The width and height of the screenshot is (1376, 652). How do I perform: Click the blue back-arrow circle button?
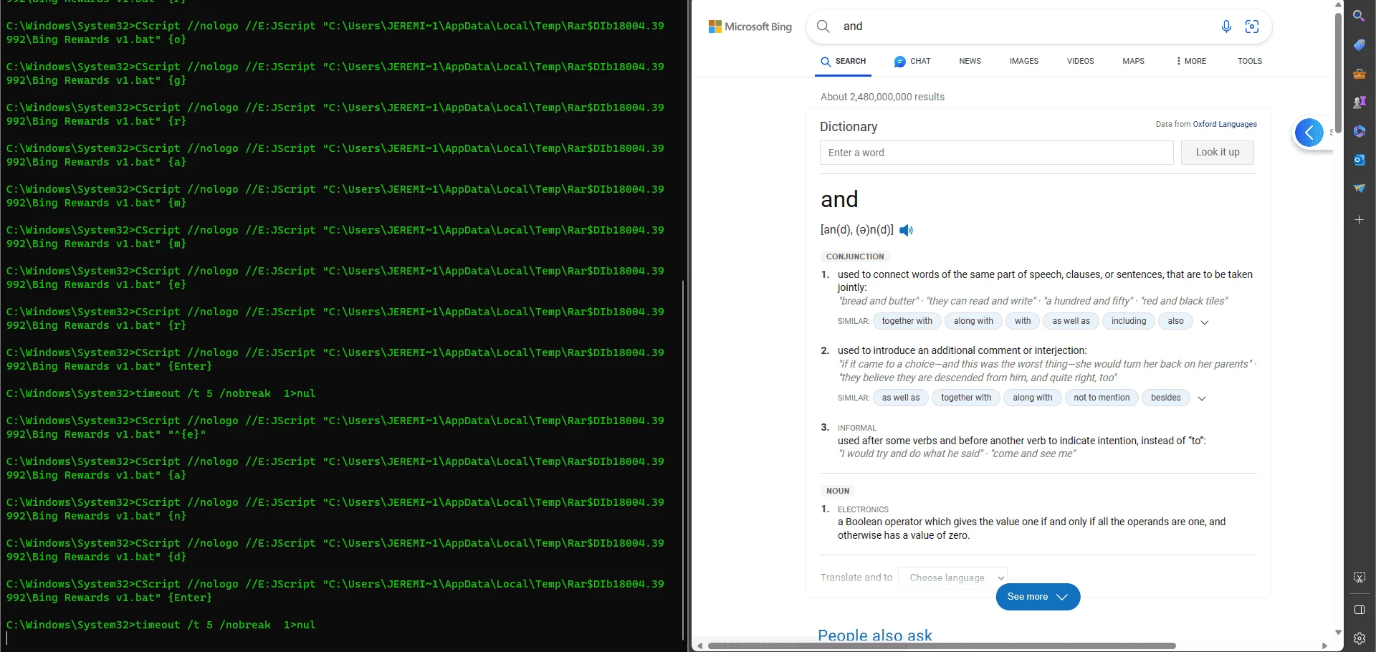point(1309,133)
